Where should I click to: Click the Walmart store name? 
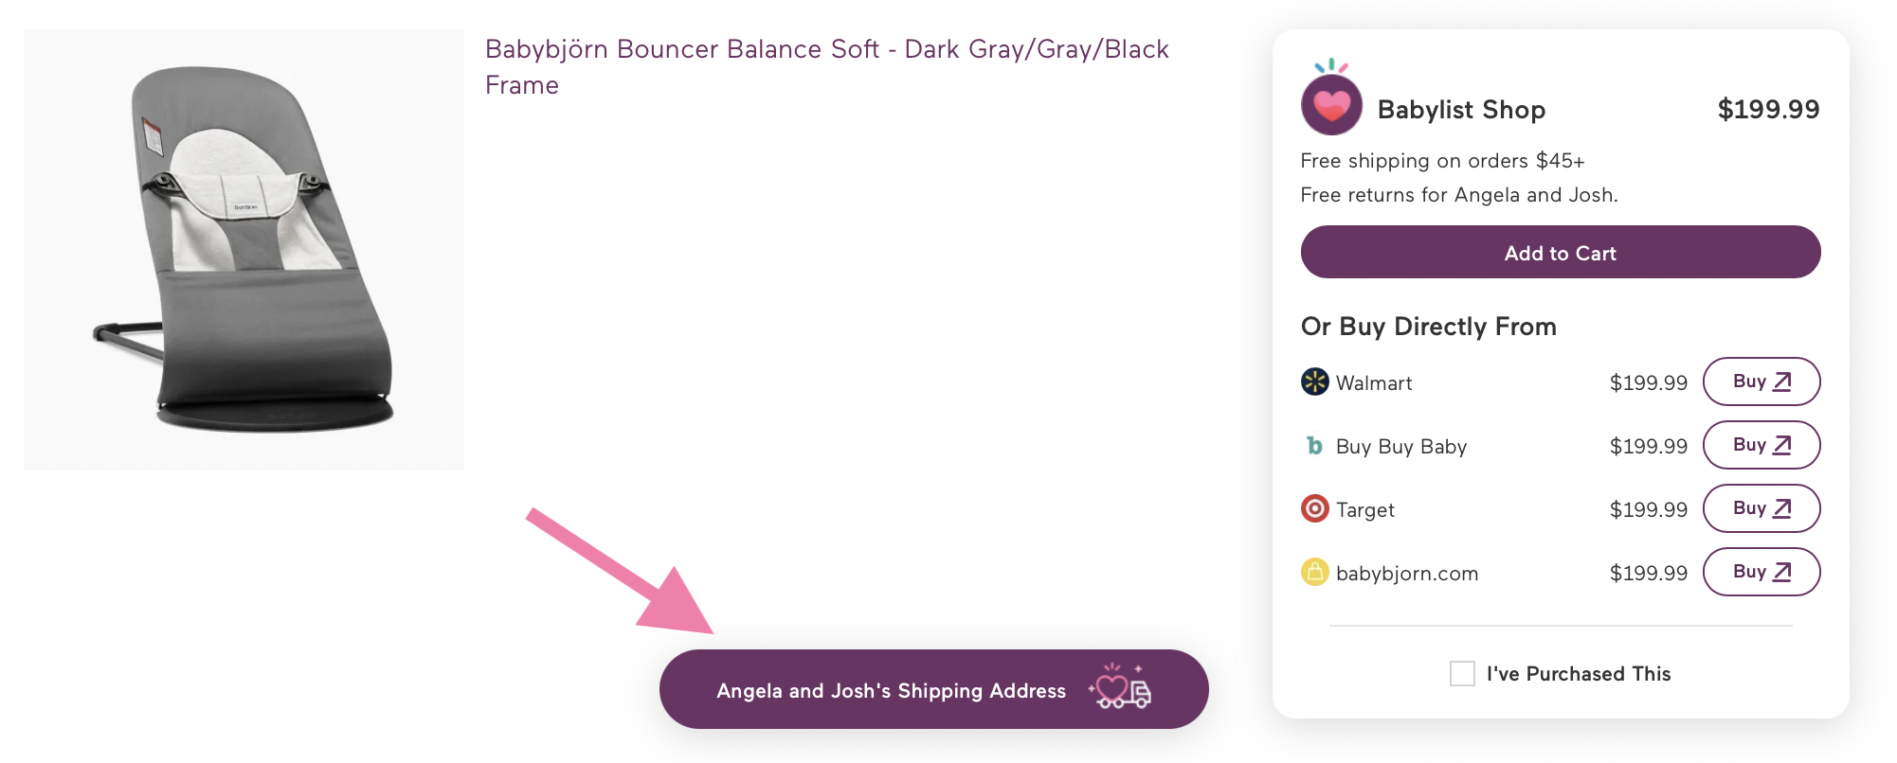pos(1373,383)
